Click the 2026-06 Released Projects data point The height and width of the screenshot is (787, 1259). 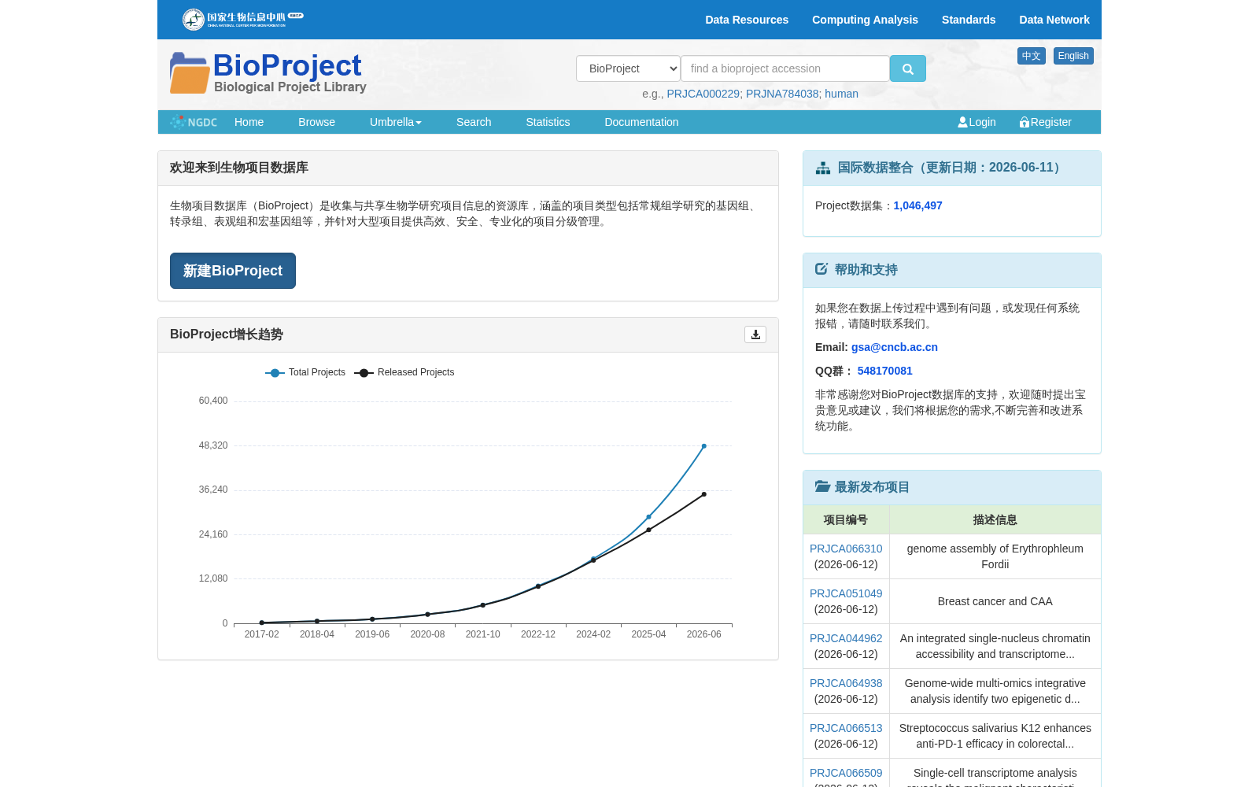[704, 494]
